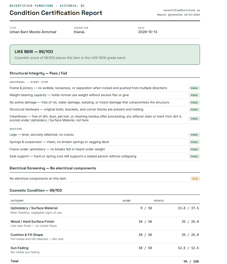Select the Seat support check description
Image resolution: width=227 pixels, height=264 pixels.
73,156
